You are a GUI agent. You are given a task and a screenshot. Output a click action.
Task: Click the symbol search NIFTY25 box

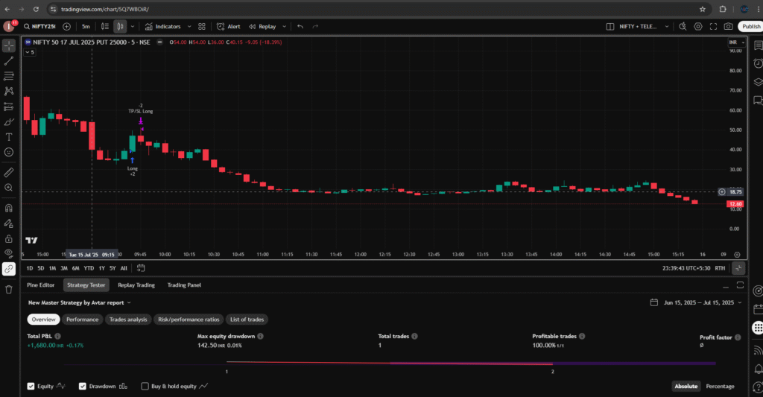(40, 26)
